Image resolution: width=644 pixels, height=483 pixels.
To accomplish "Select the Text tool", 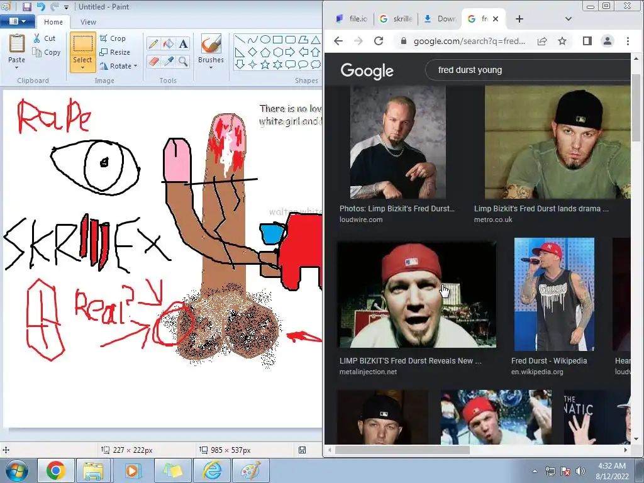I will point(183,43).
